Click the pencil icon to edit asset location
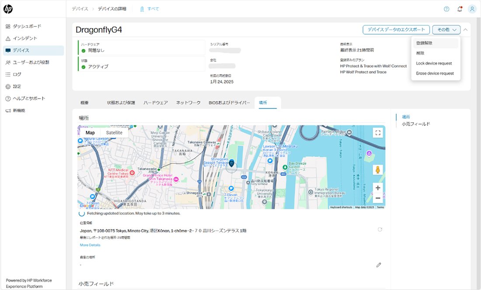Image resolution: width=481 pixels, height=290 pixels. [x=379, y=265]
